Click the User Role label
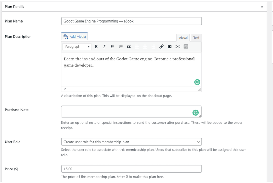This screenshot has height=183, width=273. coord(13,142)
